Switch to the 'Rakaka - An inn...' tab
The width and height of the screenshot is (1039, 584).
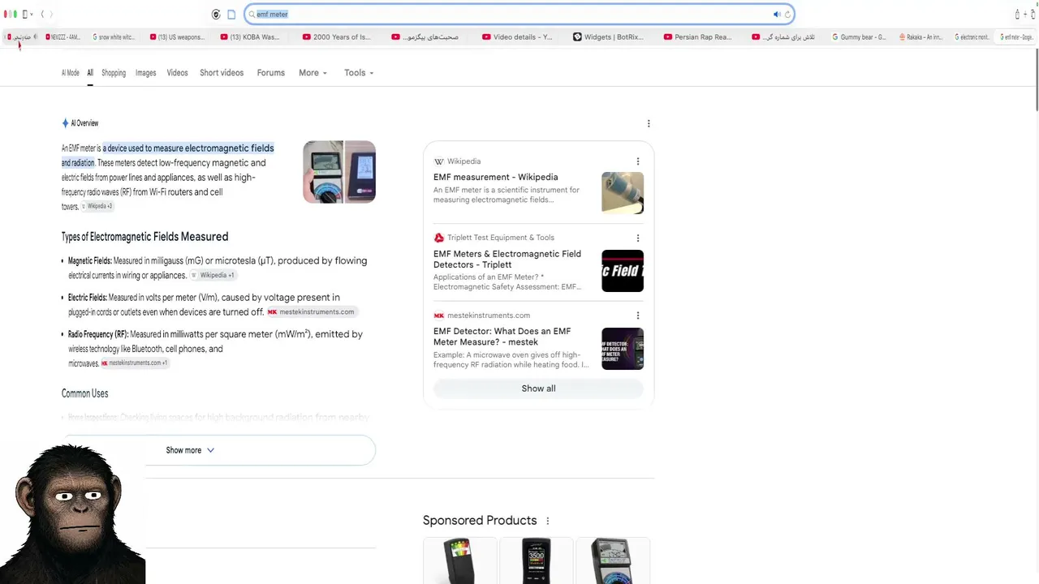(922, 36)
